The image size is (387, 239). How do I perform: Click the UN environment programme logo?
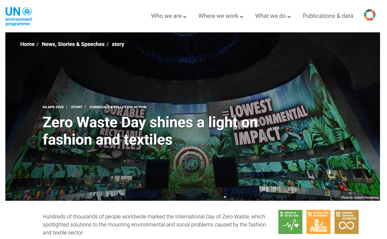pos(19,16)
